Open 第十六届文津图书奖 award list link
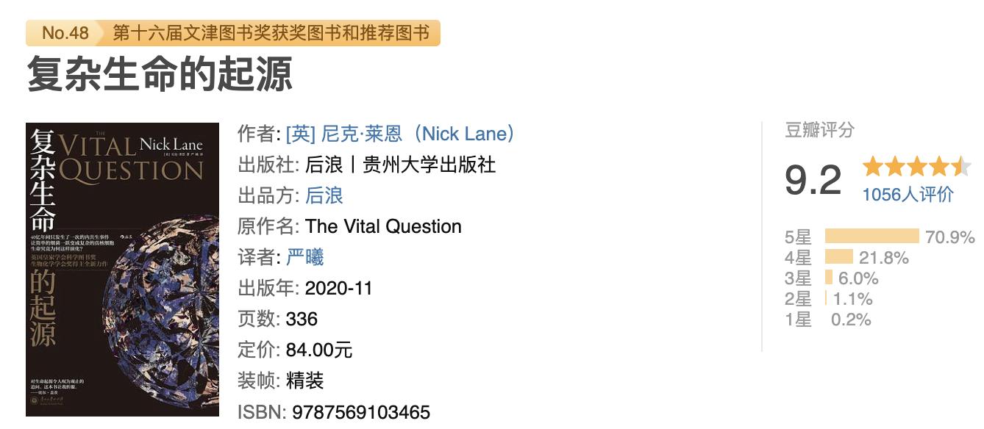 [271, 33]
